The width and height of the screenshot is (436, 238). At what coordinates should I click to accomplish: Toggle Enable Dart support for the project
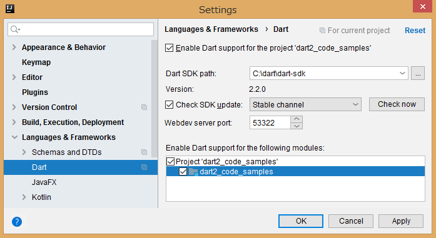(x=169, y=48)
